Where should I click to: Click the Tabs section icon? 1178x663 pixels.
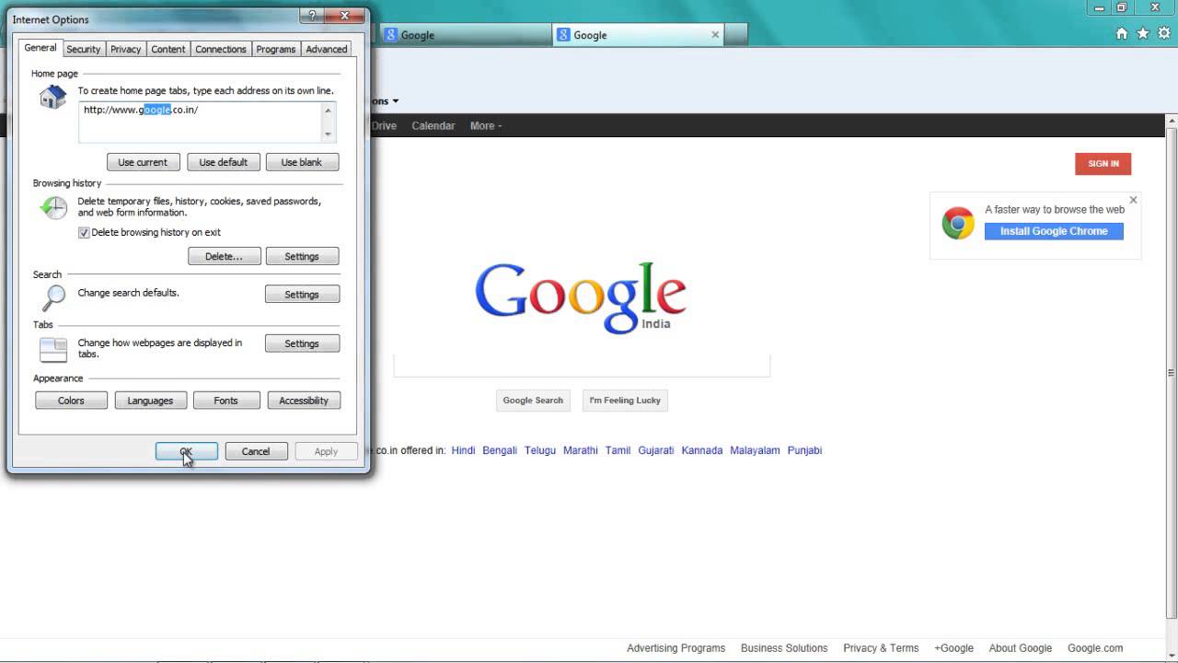coord(52,349)
